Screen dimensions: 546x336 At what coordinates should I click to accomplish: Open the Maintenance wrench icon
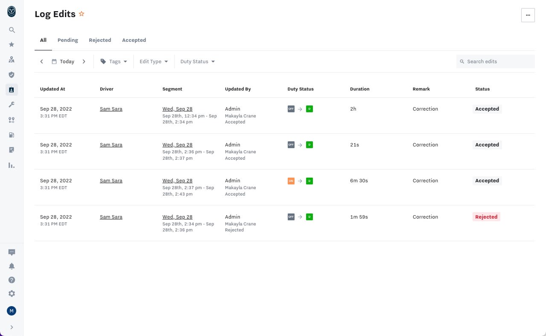click(x=12, y=105)
